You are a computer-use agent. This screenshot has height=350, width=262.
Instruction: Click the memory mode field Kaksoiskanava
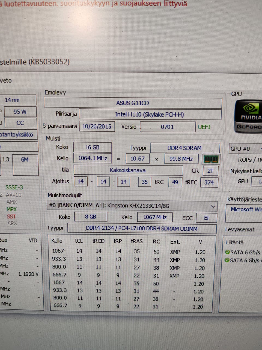(128, 170)
